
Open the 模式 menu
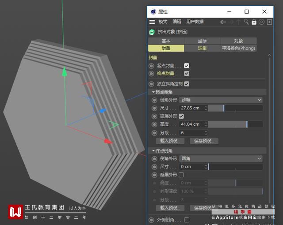click(163, 22)
